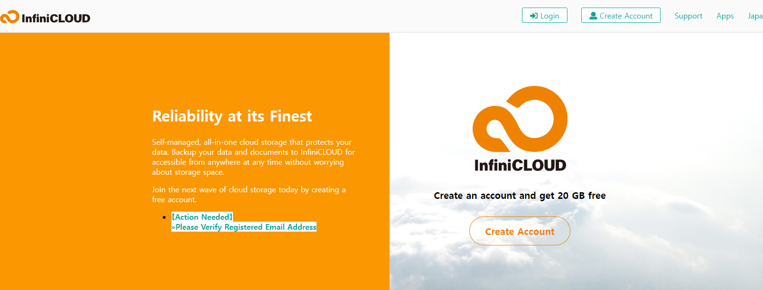This screenshot has height=290, width=763.
Task: Click the Self-managed cloud storage description paragraph
Action: [x=253, y=157]
